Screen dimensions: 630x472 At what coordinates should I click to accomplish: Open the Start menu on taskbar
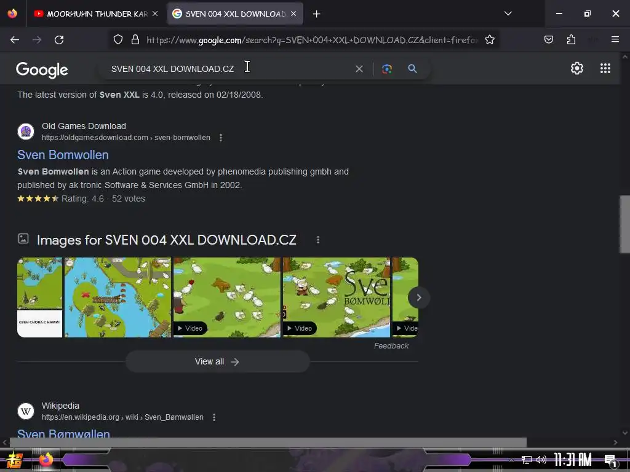15,460
